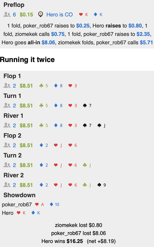Click the 7 of spades on Turn 1
This screenshot has width=154, height=247.
(x=87, y=106)
